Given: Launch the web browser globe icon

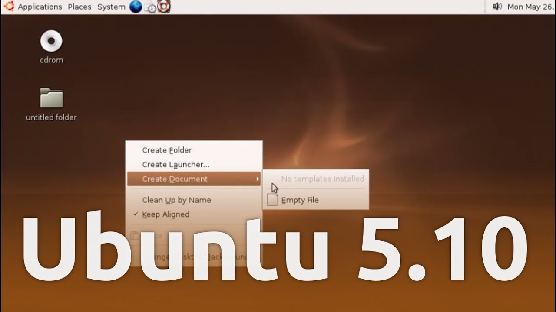Looking at the screenshot, I should [x=136, y=6].
